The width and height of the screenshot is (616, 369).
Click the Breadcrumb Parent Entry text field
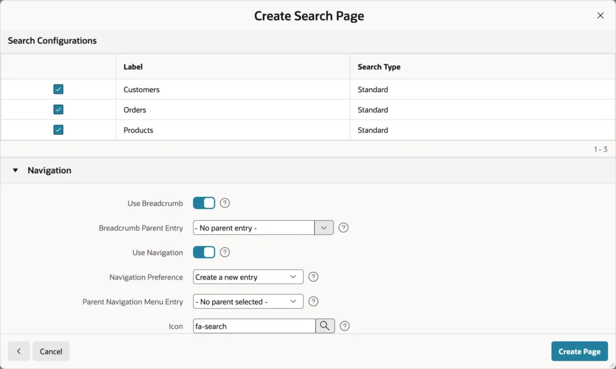[254, 228]
